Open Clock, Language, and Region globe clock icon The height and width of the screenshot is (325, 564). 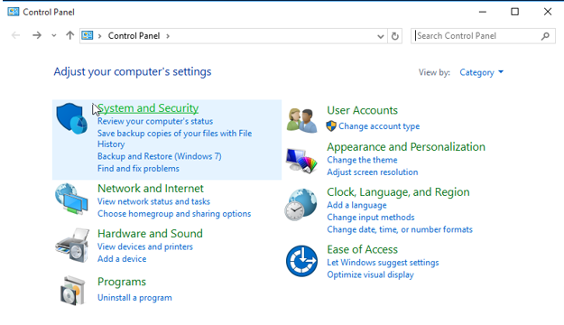pos(301,204)
